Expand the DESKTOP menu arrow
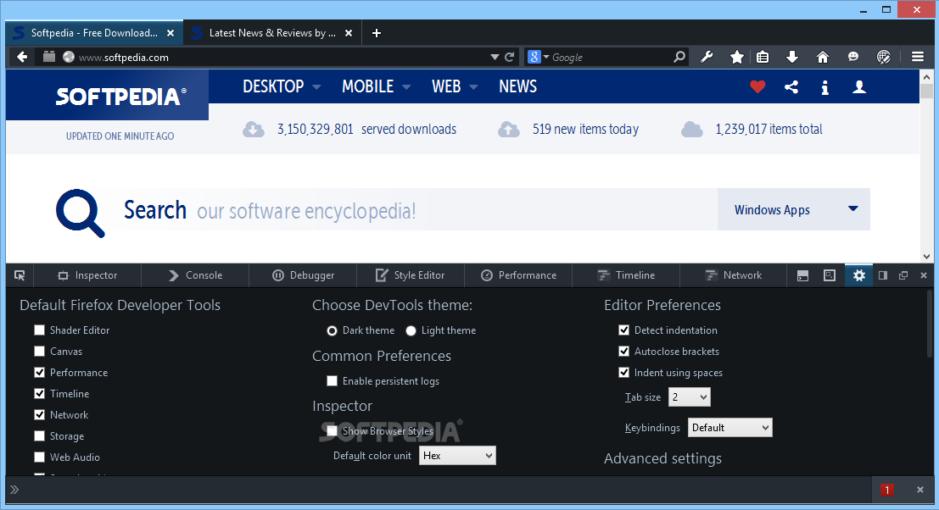Screen dimensions: 939x510 tap(316, 87)
